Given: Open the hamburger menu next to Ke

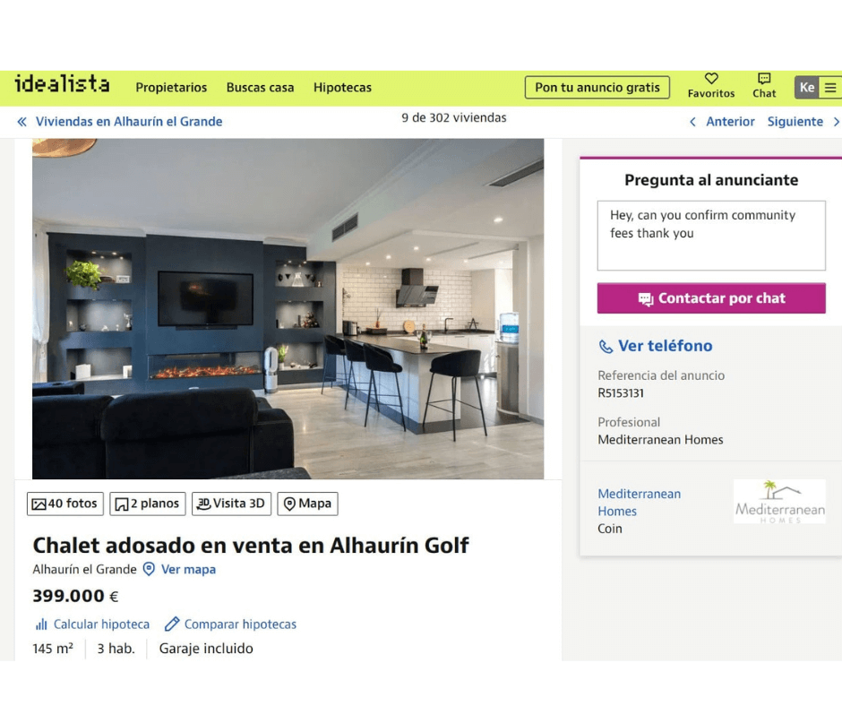Looking at the screenshot, I should [830, 88].
